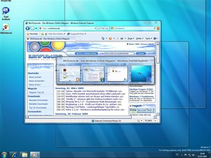Open the Send Feedback desktop icon
This screenshot has height=158, width=211.
[6, 13]
